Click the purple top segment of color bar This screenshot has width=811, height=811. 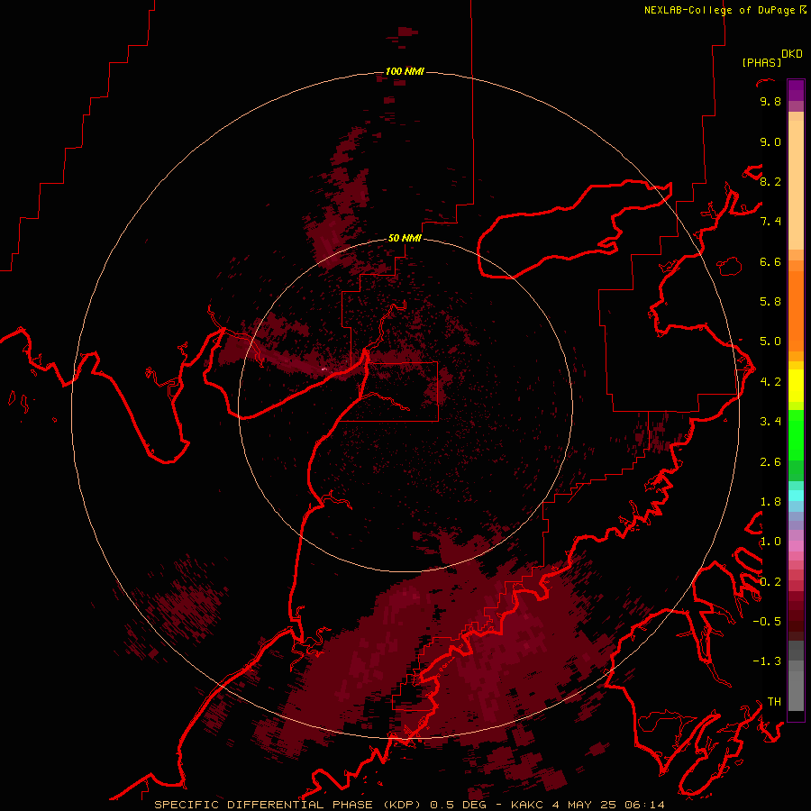coord(796,90)
